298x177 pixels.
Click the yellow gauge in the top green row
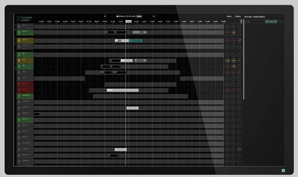click(233, 32)
